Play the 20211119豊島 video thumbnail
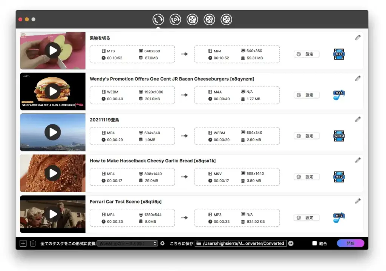Viewport: 386px width, 271px height. pyautogui.click(x=52, y=132)
